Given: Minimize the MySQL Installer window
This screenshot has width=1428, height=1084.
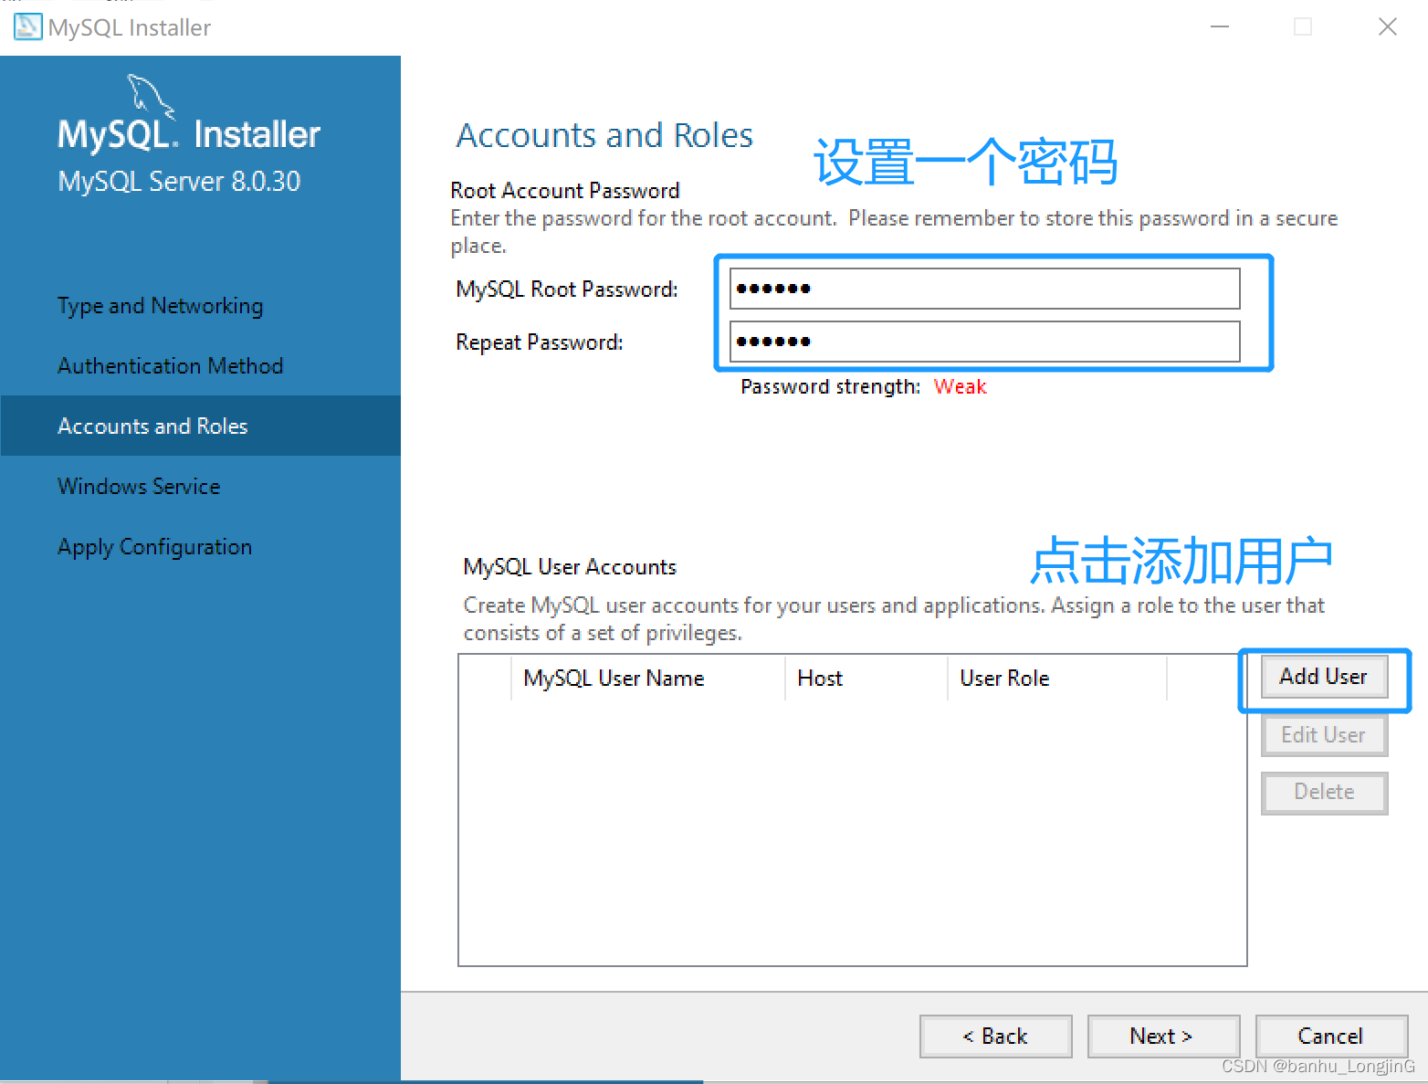Looking at the screenshot, I should pyautogui.click(x=1220, y=27).
